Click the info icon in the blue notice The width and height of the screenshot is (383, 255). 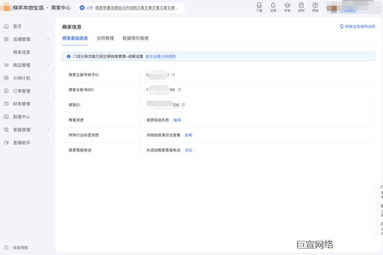[x=69, y=56]
